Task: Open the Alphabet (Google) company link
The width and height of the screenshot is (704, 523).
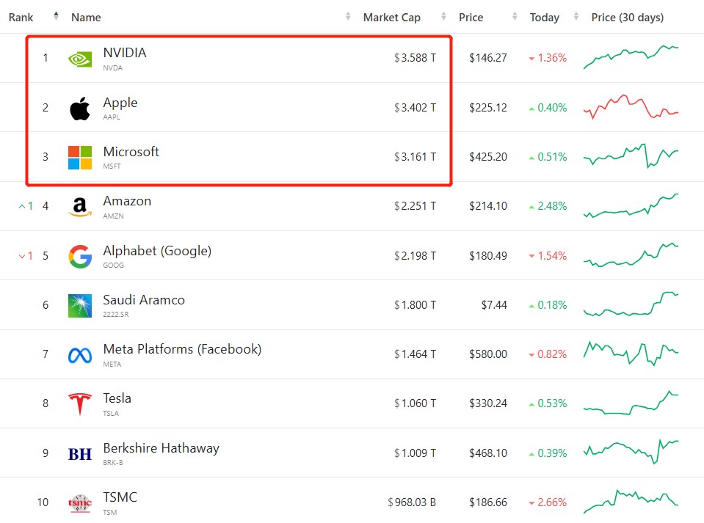Action: coord(157,251)
